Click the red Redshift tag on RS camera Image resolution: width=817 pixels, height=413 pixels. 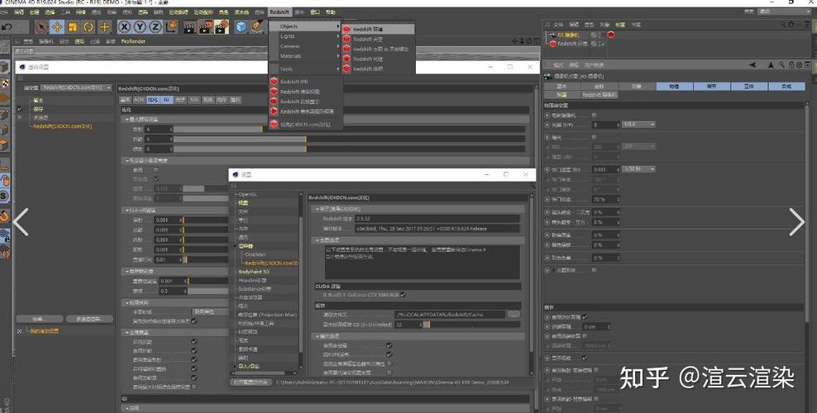[x=611, y=35]
